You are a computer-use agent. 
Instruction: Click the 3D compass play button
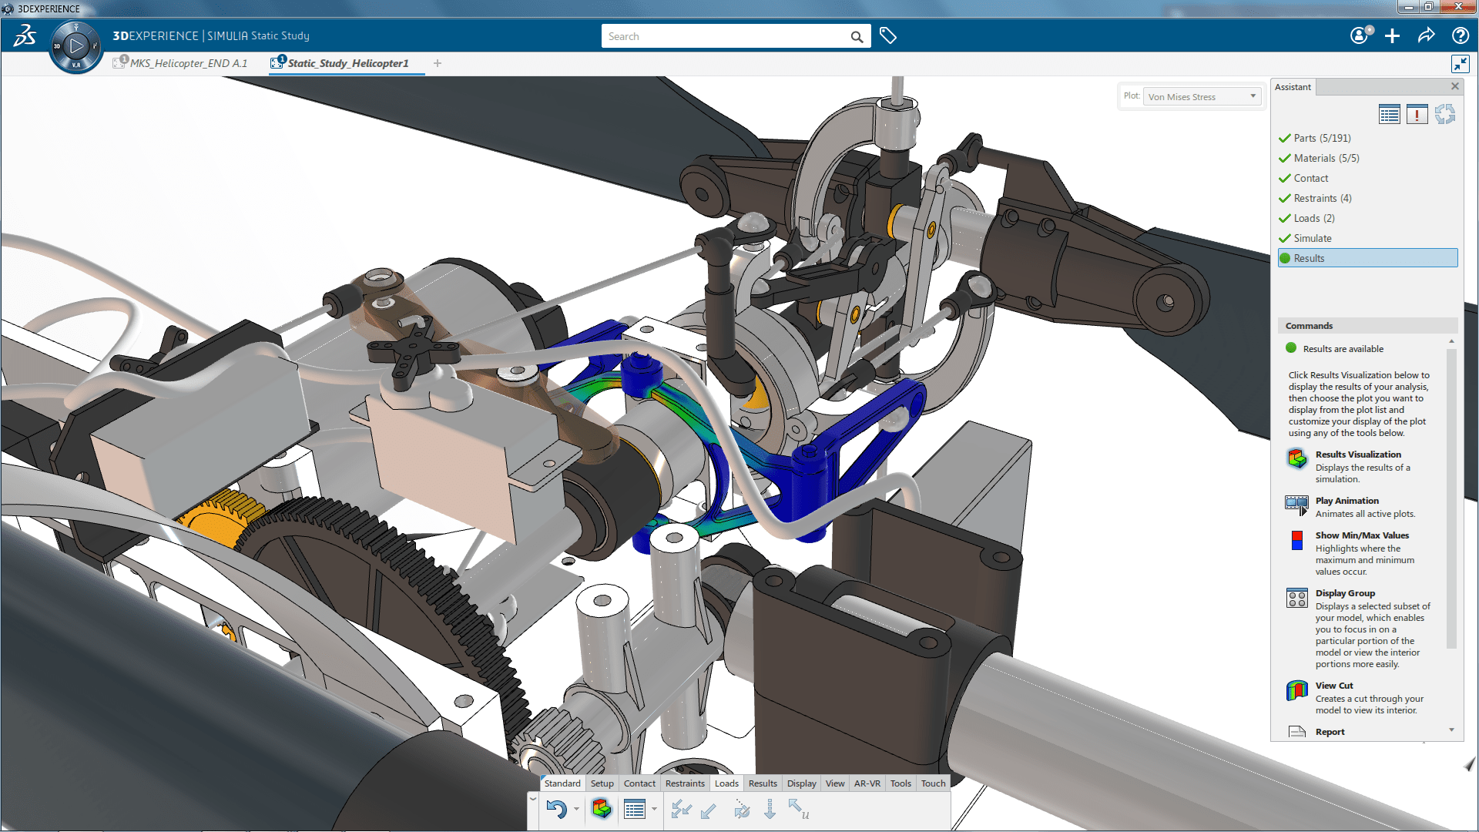coord(76,46)
